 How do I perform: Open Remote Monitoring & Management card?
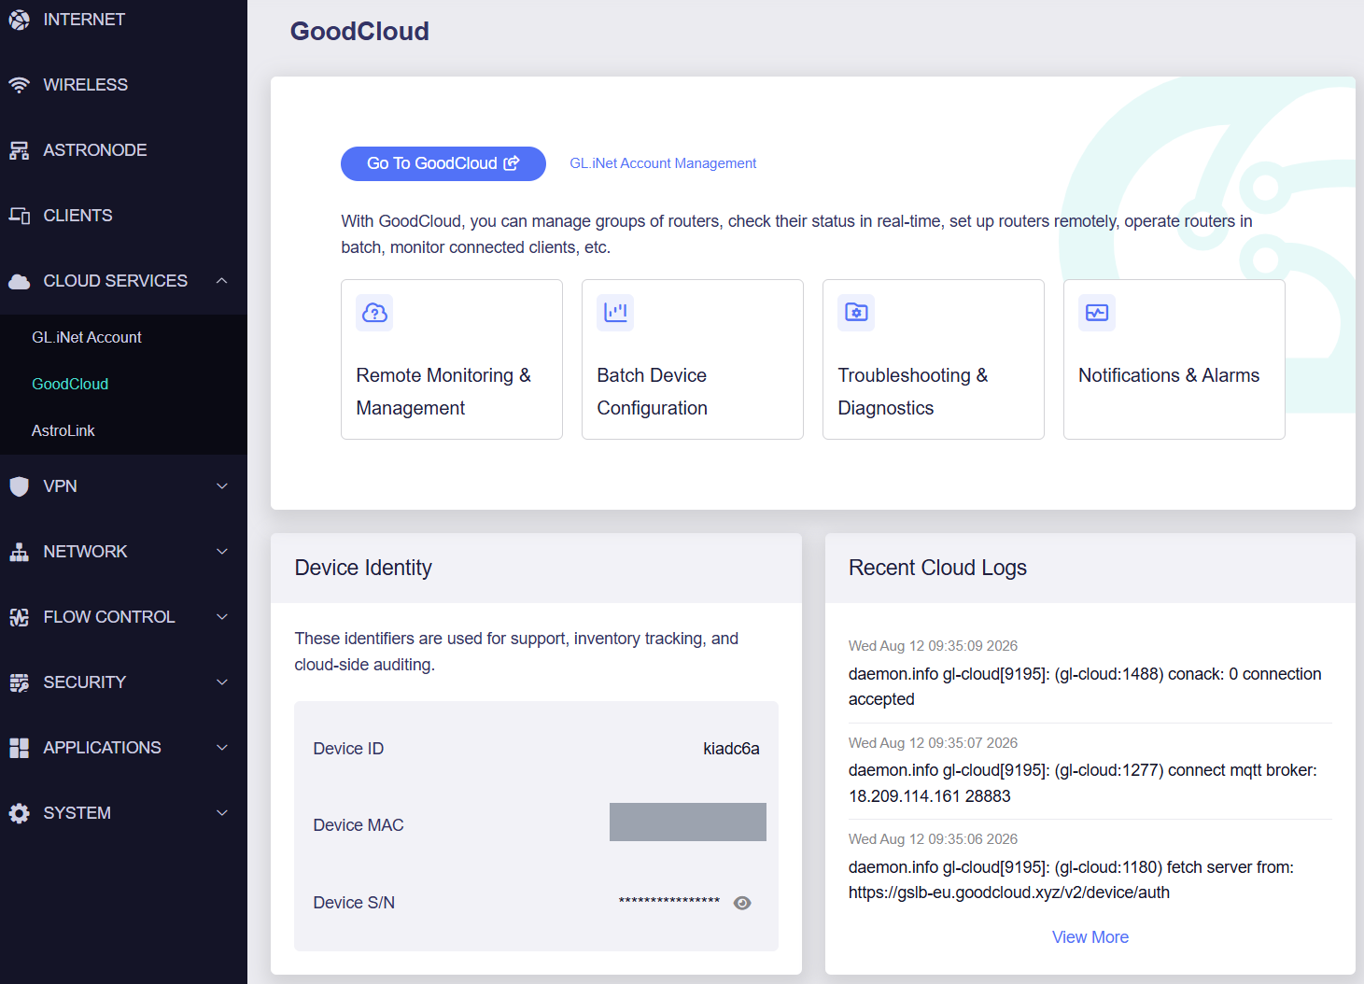452,359
